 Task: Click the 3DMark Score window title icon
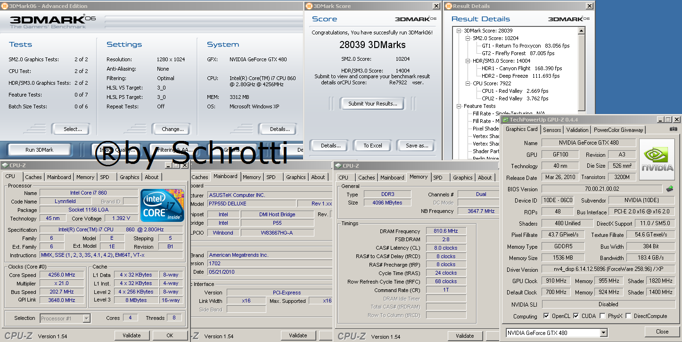click(x=309, y=6)
